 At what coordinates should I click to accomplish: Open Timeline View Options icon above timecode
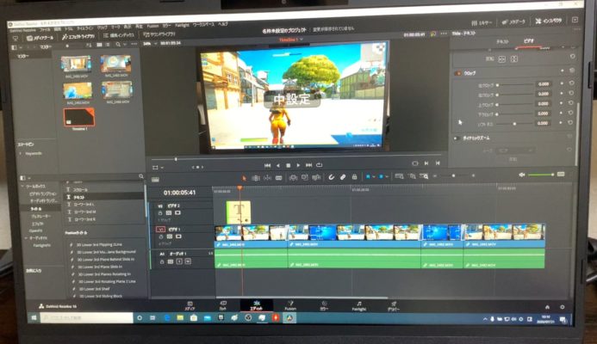click(155, 180)
